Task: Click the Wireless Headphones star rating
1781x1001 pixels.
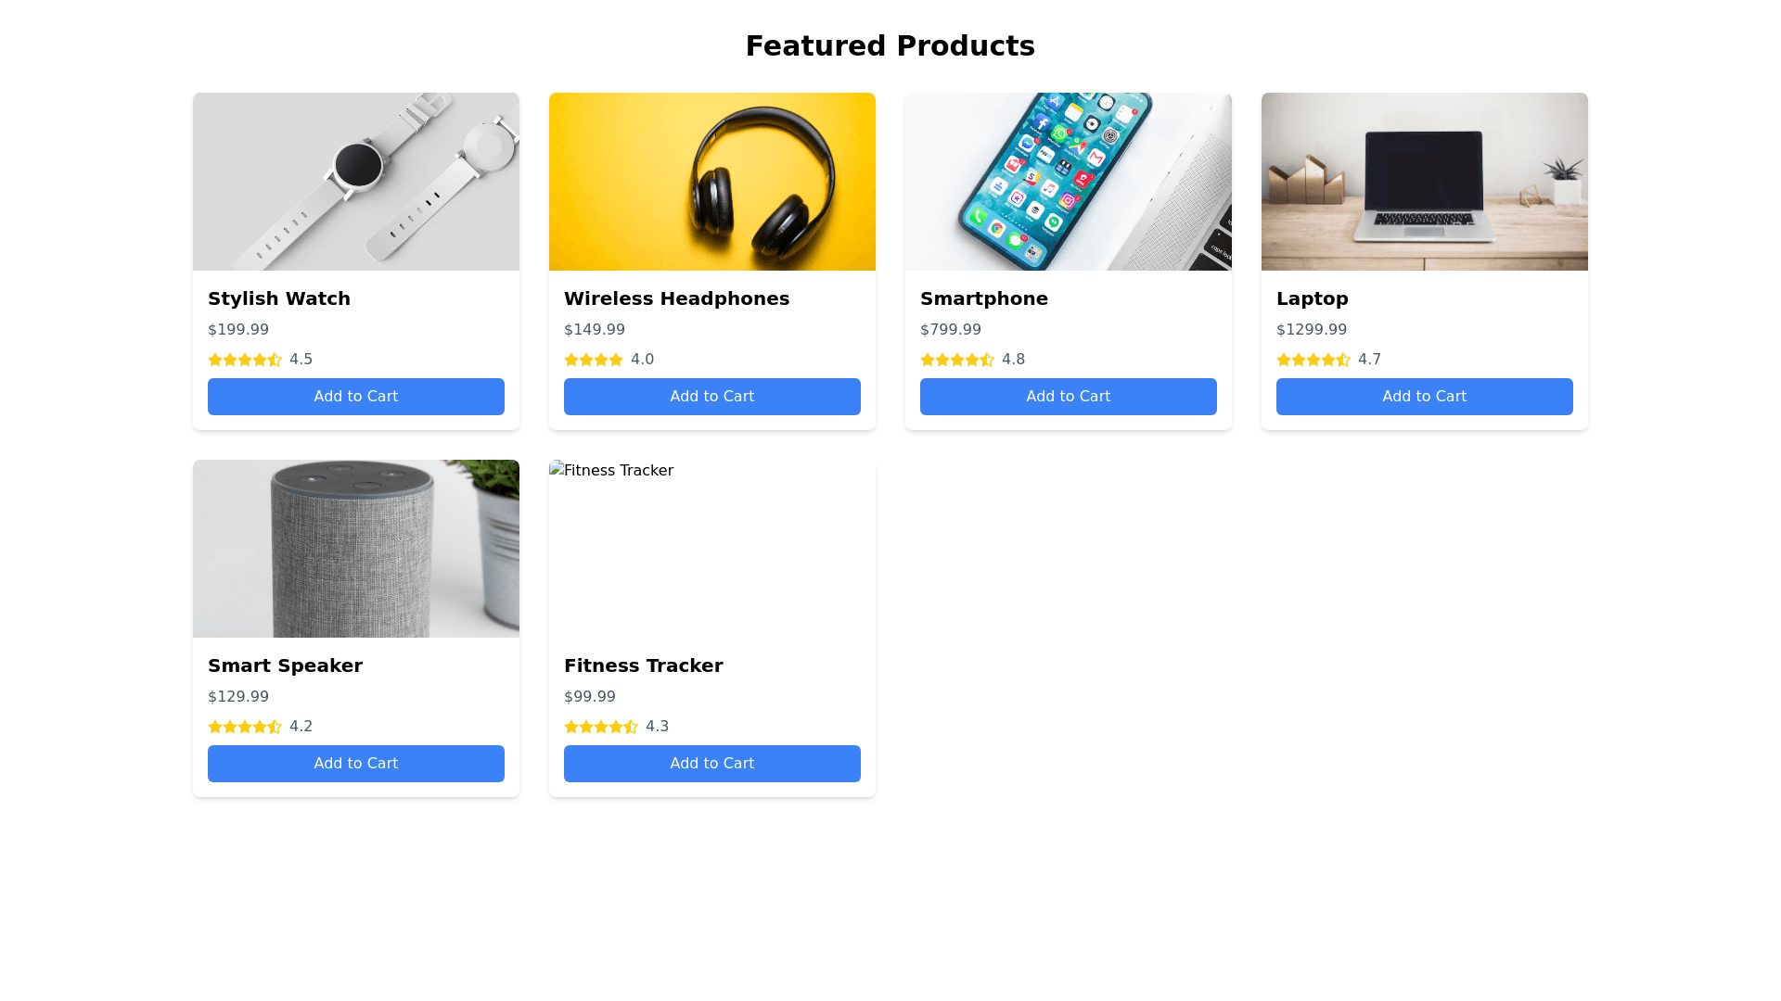Action: [594, 360]
